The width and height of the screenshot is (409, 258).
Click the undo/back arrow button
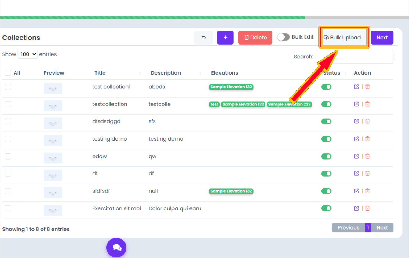pos(203,38)
